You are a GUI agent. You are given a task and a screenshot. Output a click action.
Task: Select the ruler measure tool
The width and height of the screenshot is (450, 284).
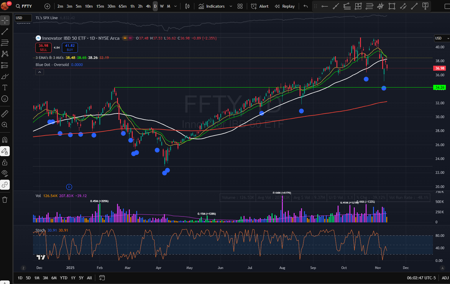5,113
